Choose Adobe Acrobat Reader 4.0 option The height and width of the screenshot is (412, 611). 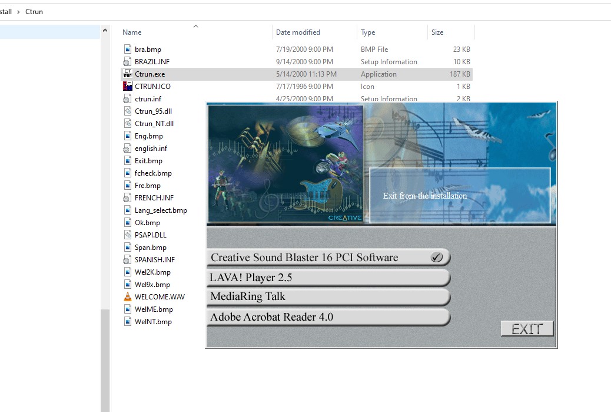[328, 317]
